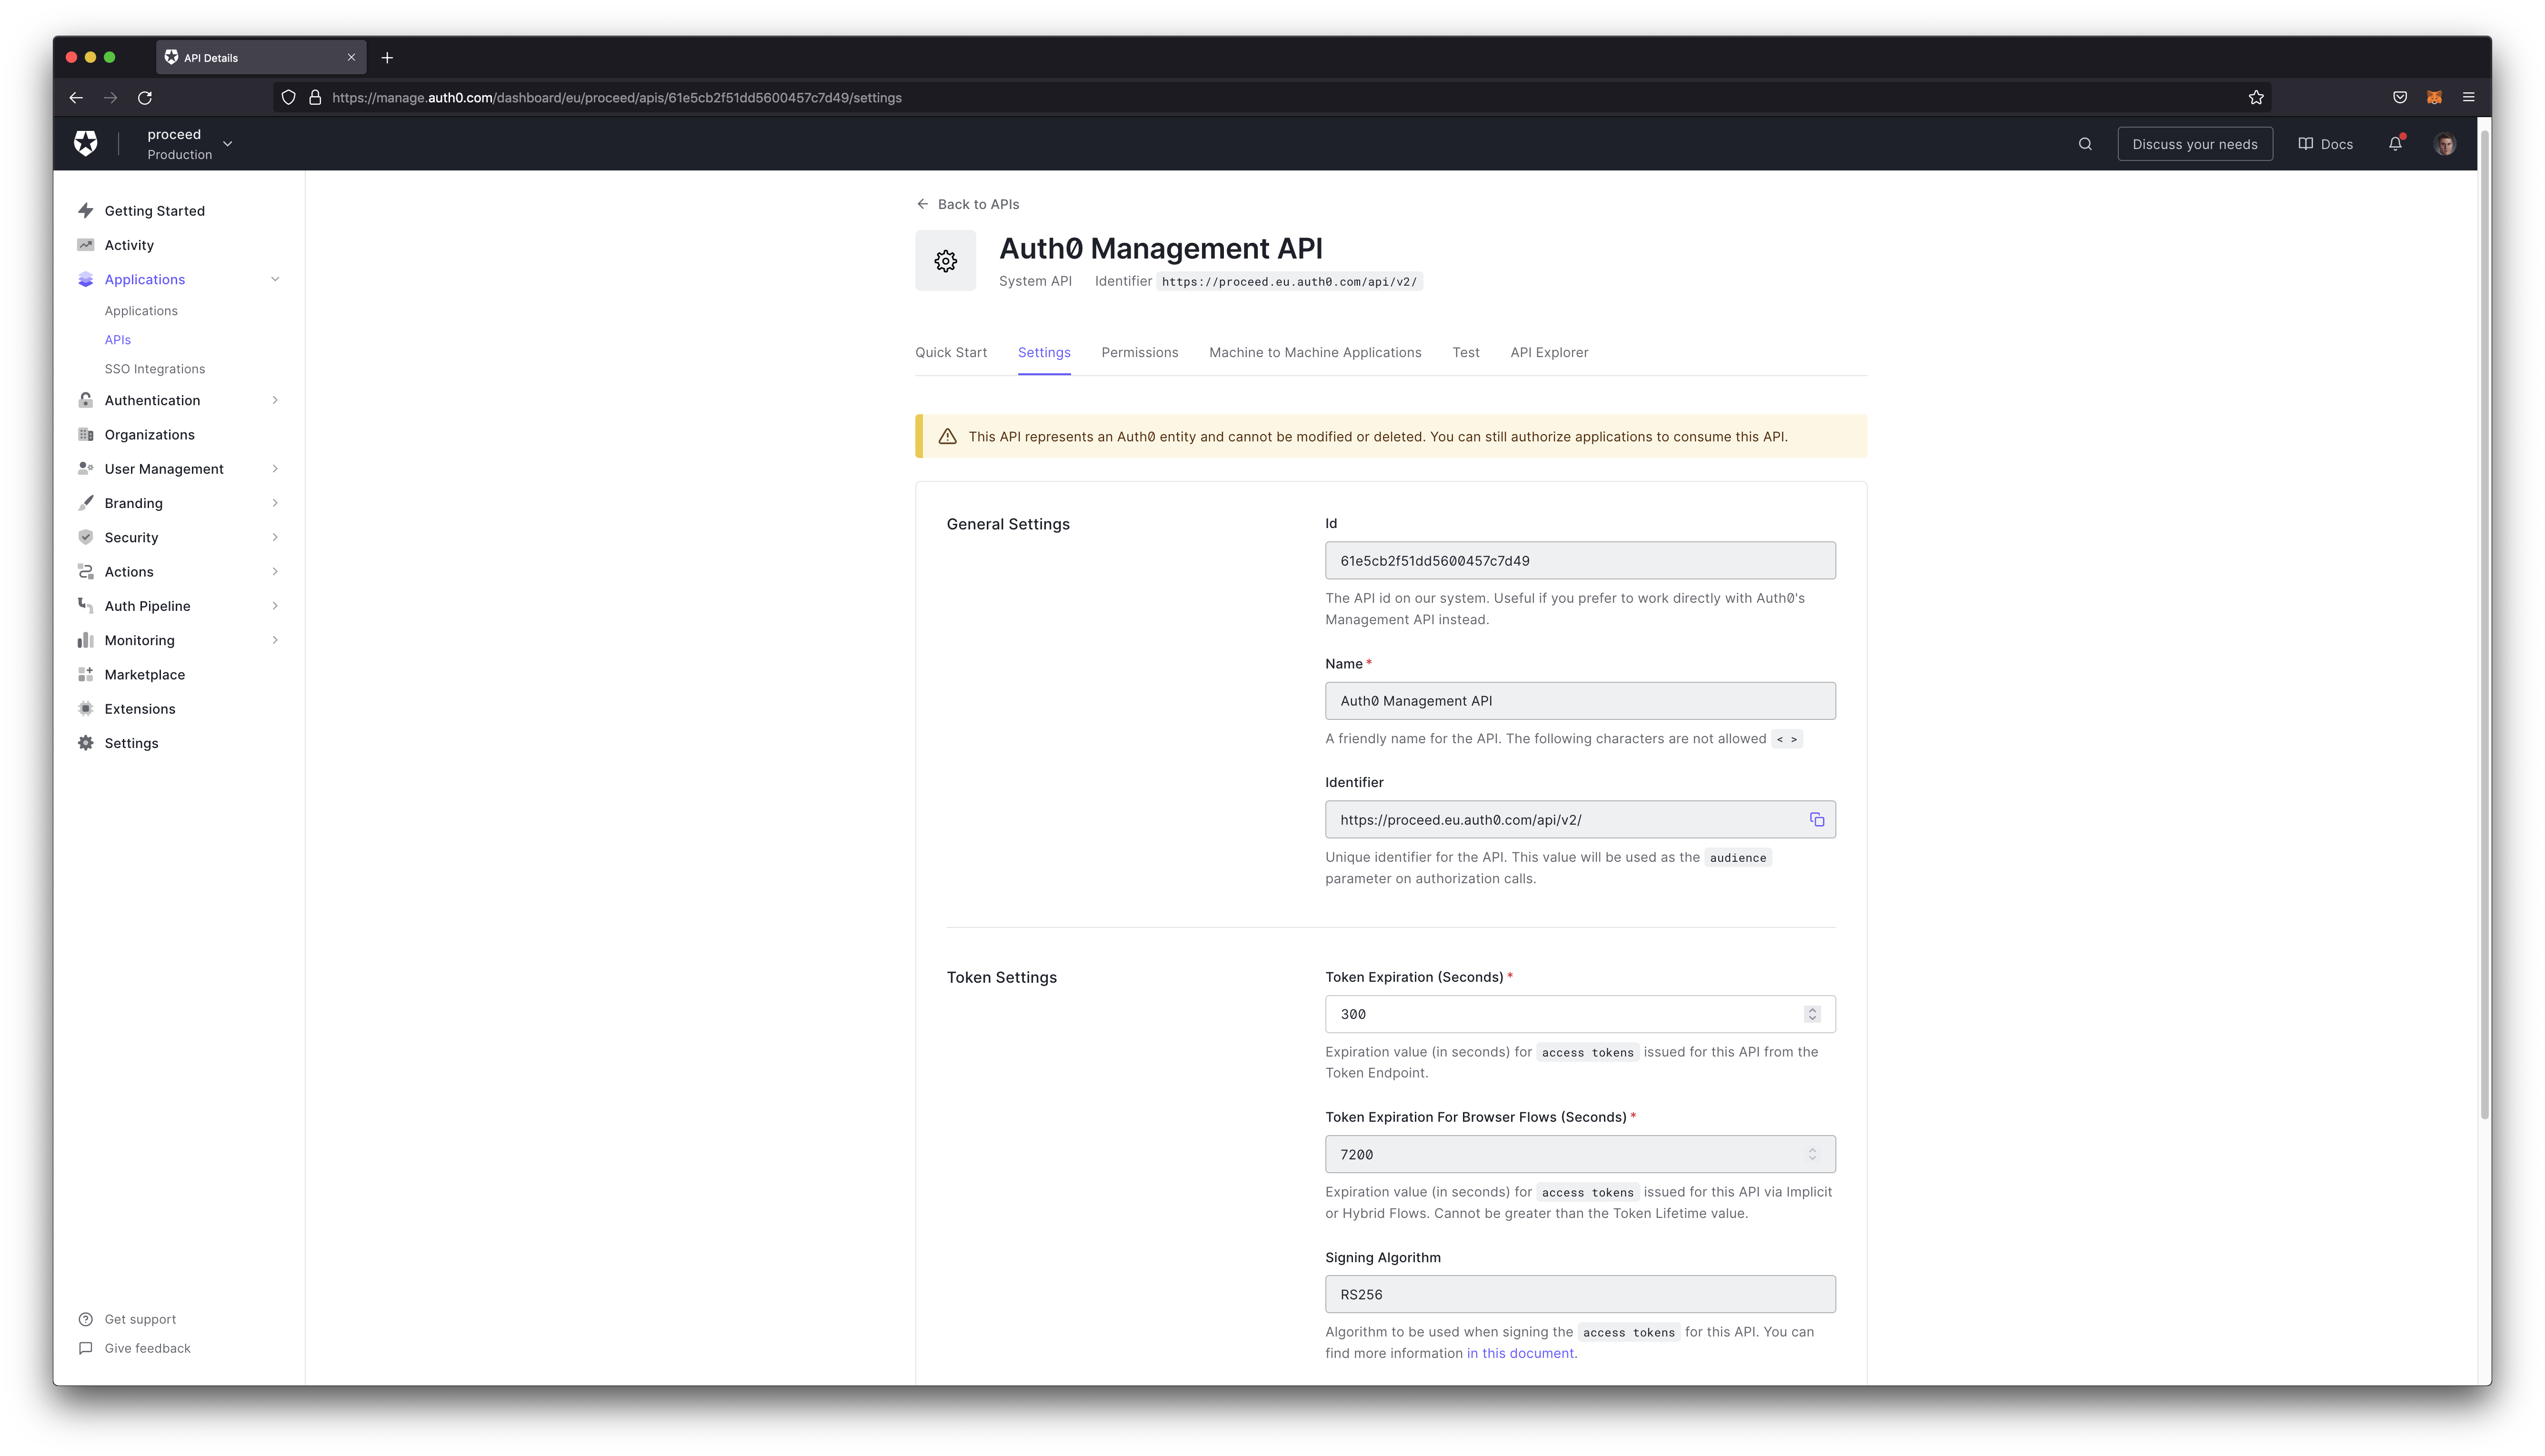Follow the 'in this document' link
The height and width of the screenshot is (1456, 2545).
pos(1520,1353)
